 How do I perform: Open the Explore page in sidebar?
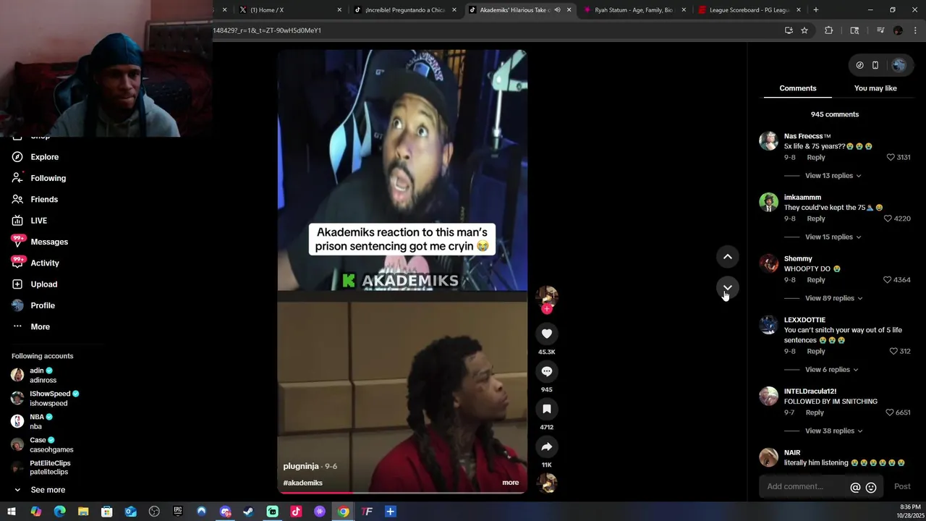(35, 157)
